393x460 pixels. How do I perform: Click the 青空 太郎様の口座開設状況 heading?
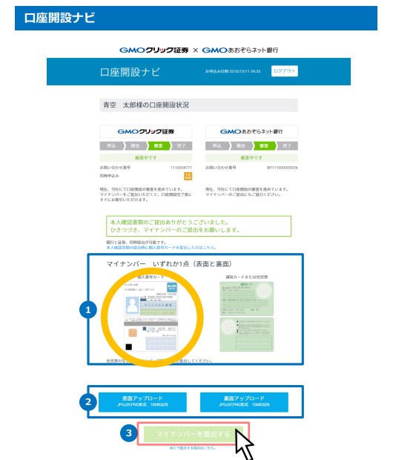point(146,105)
